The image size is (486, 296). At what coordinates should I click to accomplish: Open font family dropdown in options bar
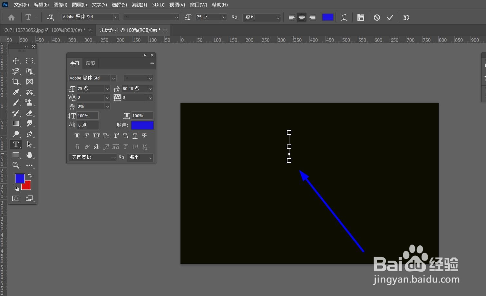click(116, 17)
